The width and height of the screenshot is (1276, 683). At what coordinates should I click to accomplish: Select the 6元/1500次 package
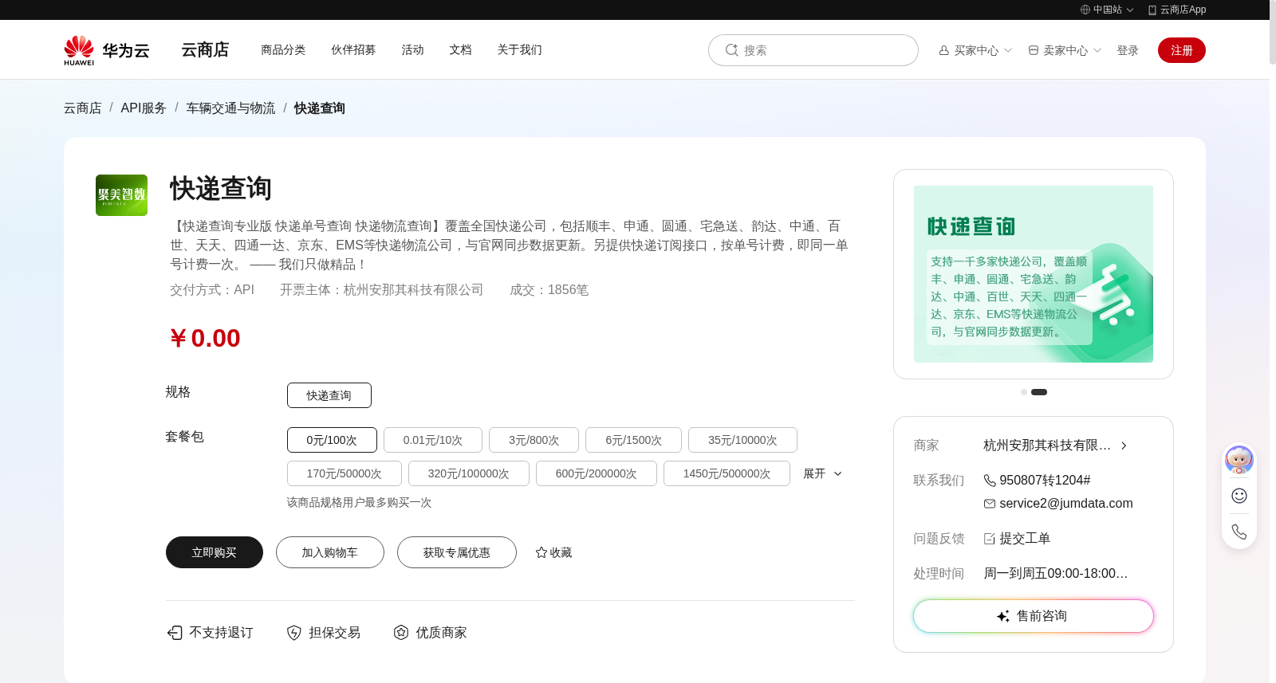(x=633, y=440)
